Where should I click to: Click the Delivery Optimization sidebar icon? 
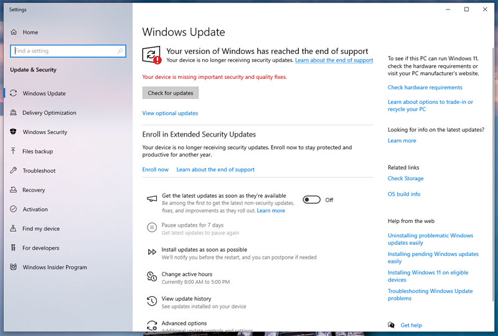click(13, 112)
